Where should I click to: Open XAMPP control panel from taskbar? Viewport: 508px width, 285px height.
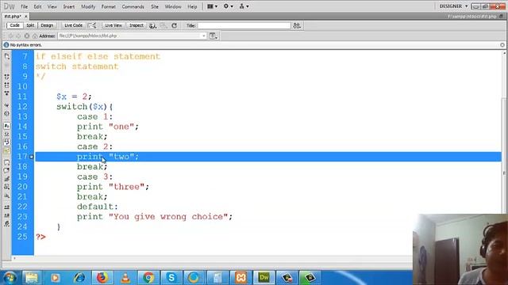point(241,278)
